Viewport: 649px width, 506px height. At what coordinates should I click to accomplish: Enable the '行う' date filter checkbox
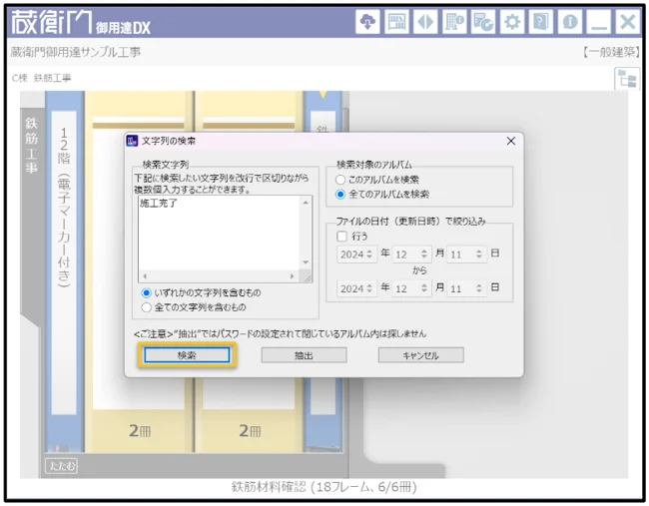pyautogui.click(x=341, y=237)
